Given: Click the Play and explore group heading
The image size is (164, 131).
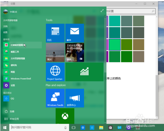Looking at the screenshot, I should click(x=56, y=85).
